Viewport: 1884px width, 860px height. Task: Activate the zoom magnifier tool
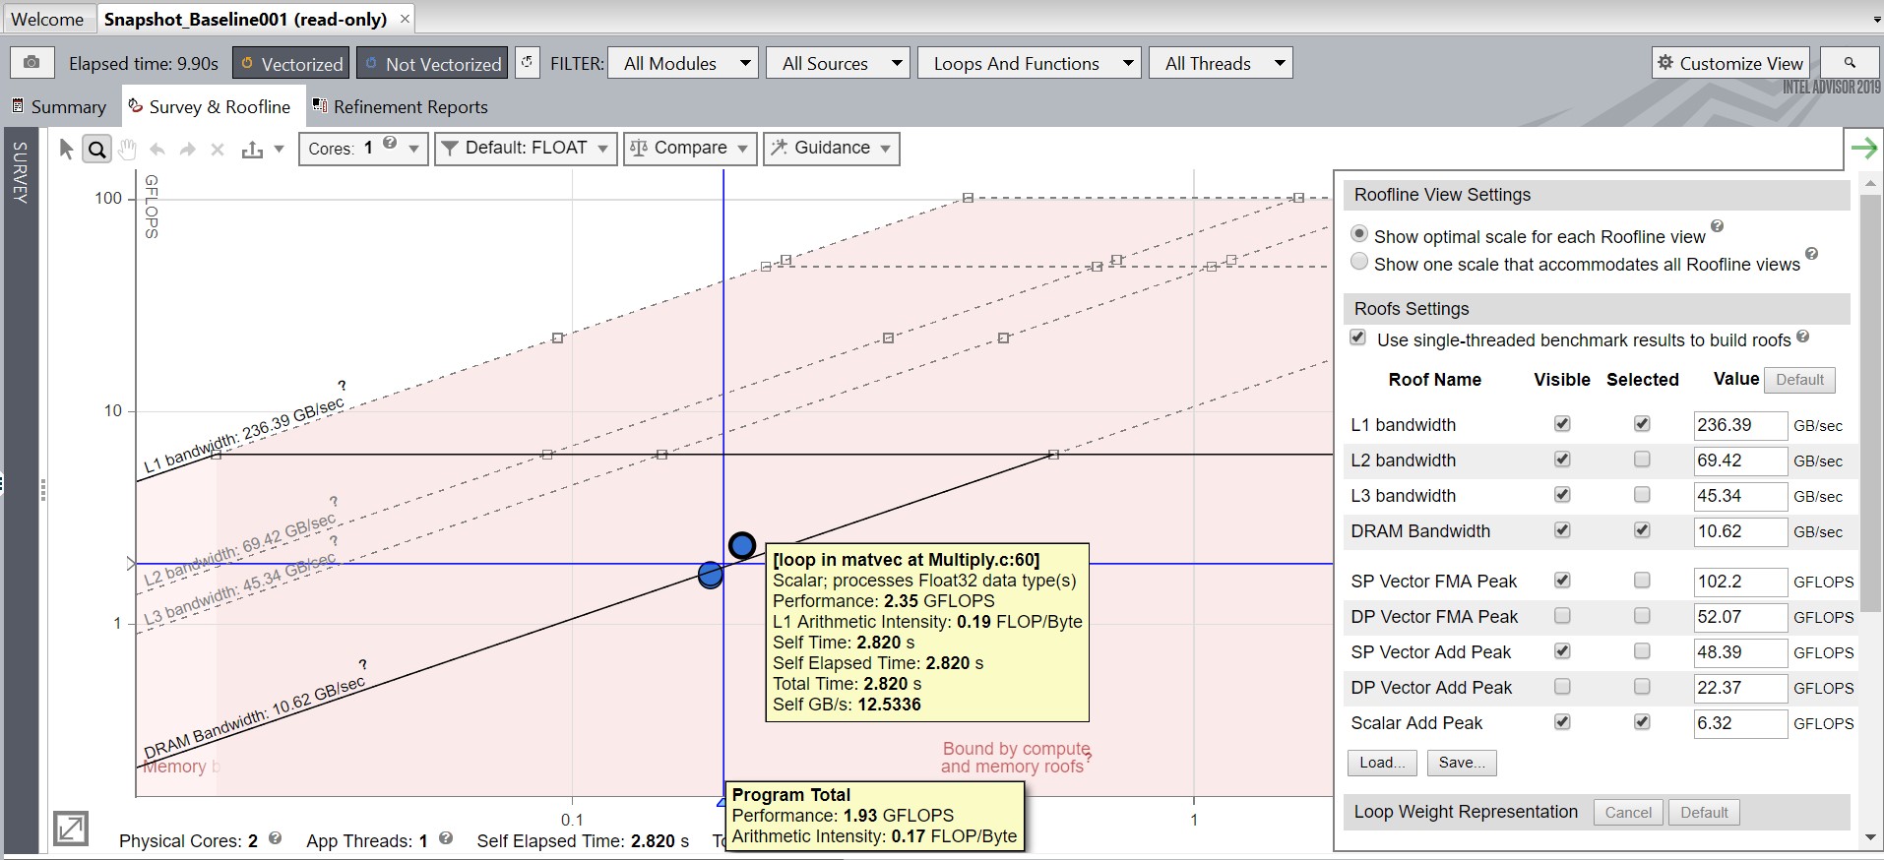[96, 150]
